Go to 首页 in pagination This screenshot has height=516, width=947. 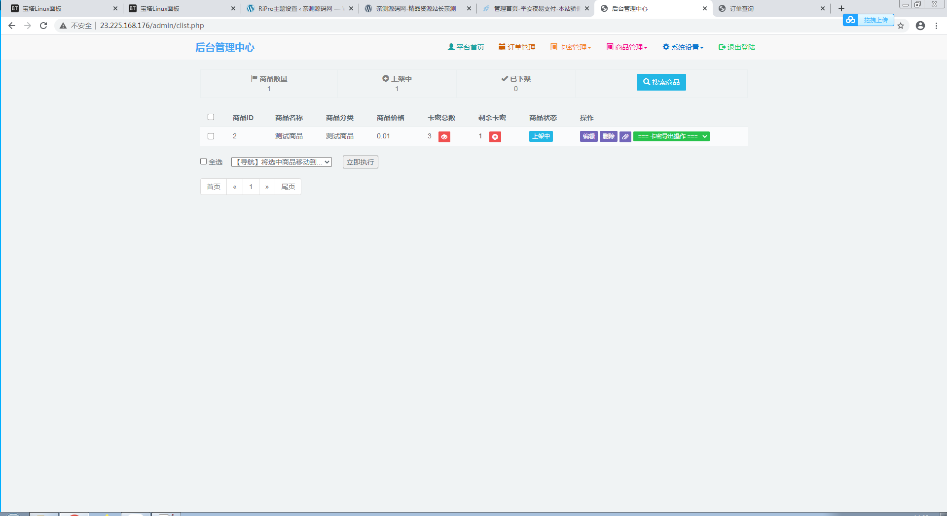pos(214,187)
